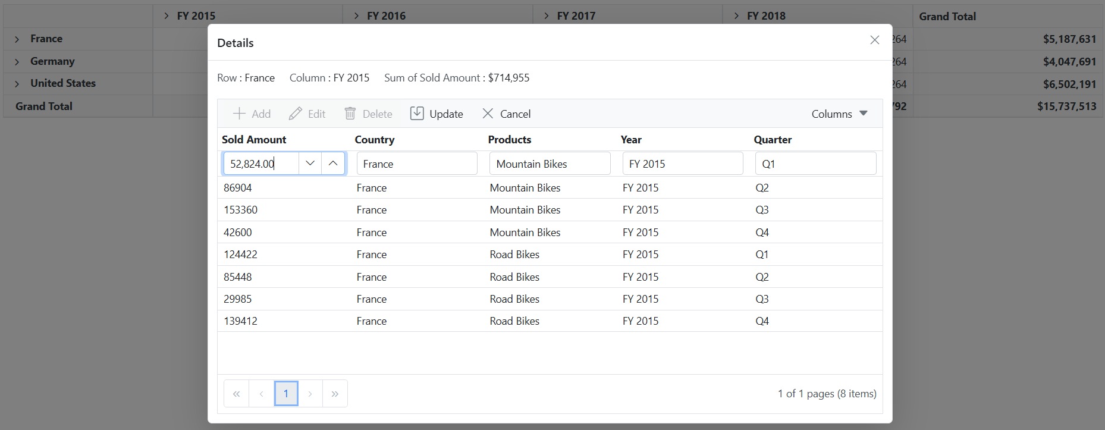Click FY 2015 in the 85448 row
1105x430 pixels.
(x=641, y=277)
